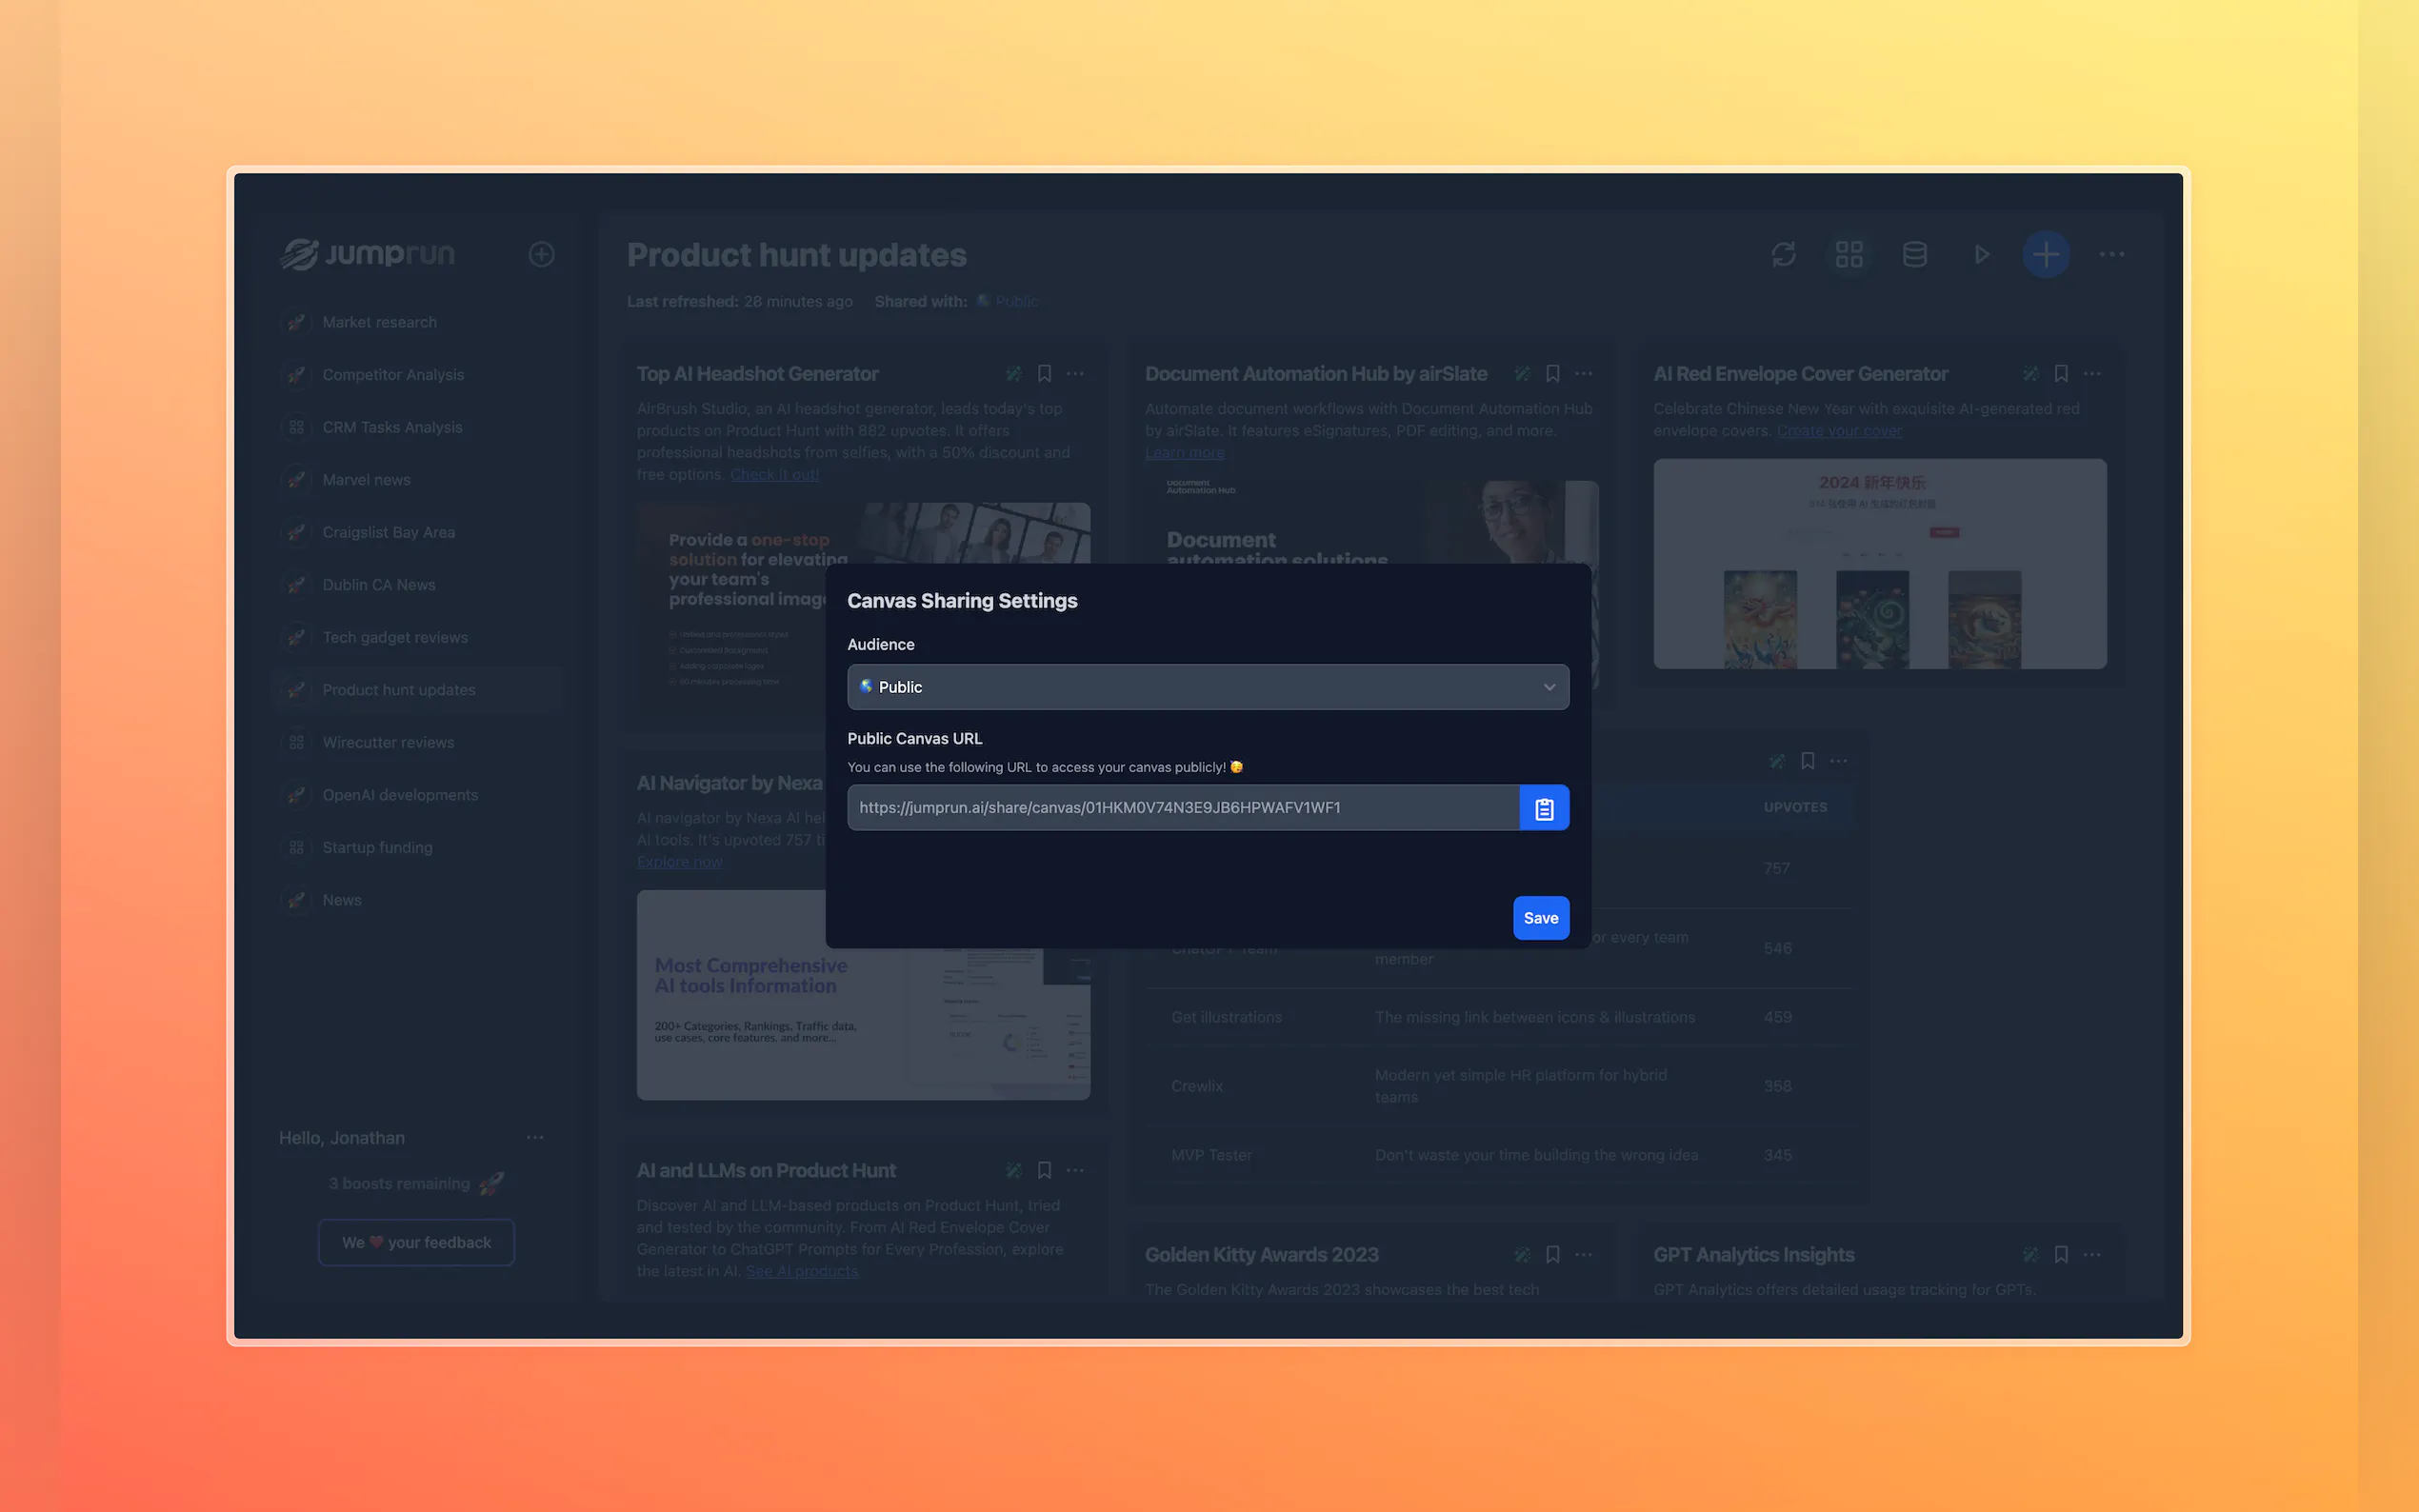Add new canvas via sidebar plus icon

tap(541, 254)
